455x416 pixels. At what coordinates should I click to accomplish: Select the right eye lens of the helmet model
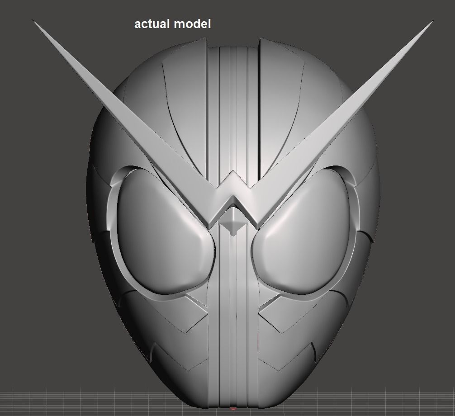[x=301, y=232]
